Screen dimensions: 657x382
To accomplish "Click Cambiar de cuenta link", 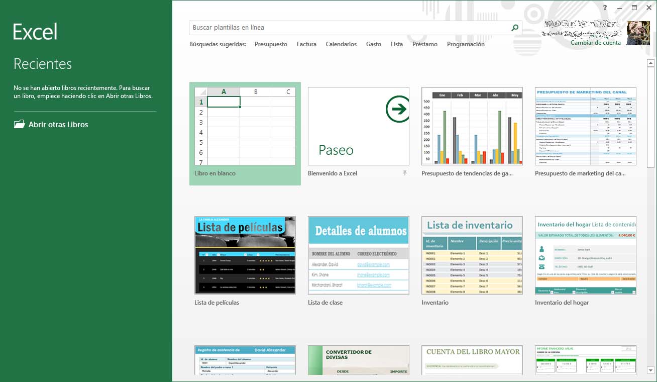I will coord(596,43).
